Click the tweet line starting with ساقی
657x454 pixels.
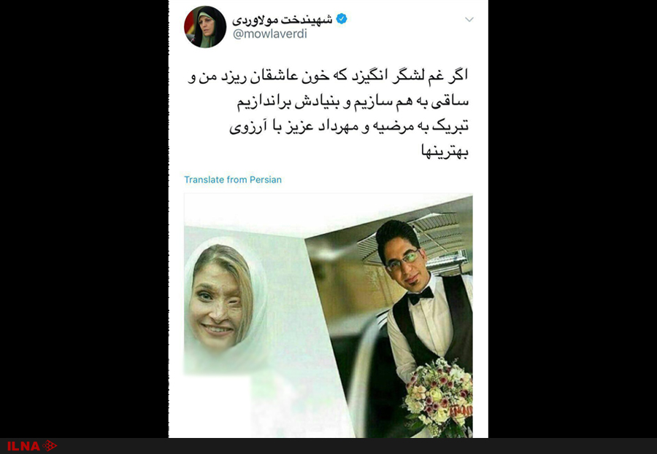click(353, 102)
